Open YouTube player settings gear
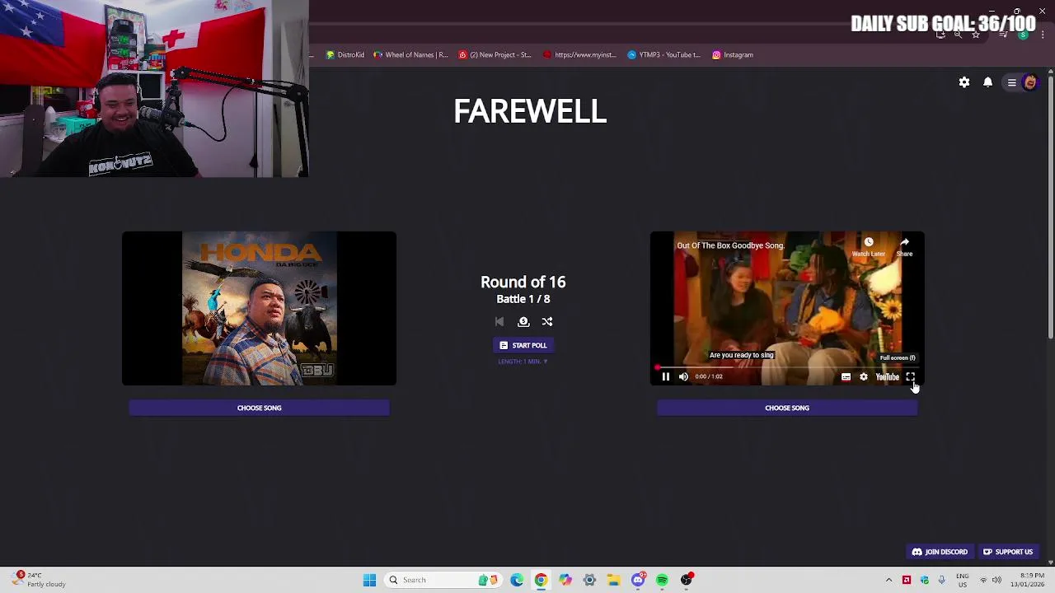The image size is (1055, 593). pos(864,376)
